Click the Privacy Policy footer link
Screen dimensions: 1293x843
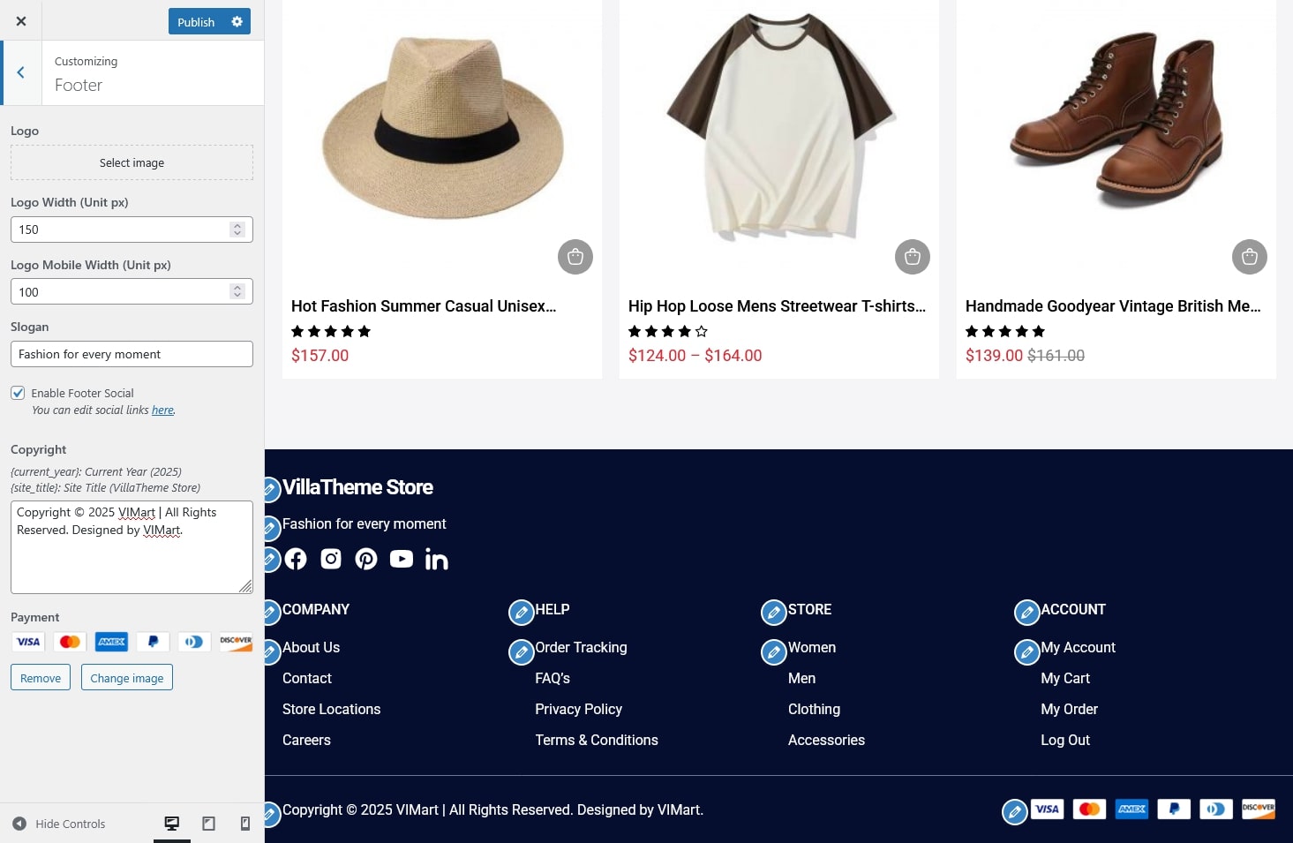coord(578,709)
